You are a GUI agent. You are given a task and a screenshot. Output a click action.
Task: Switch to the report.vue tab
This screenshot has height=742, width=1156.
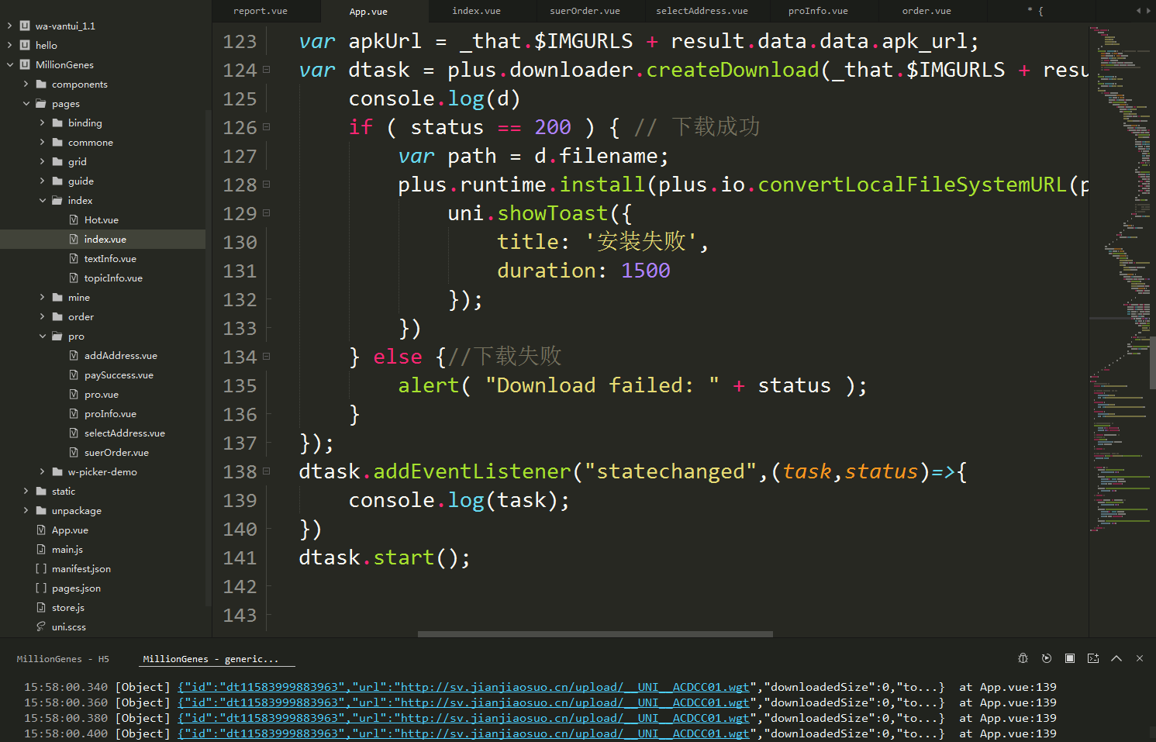pyautogui.click(x=261, y=11)
